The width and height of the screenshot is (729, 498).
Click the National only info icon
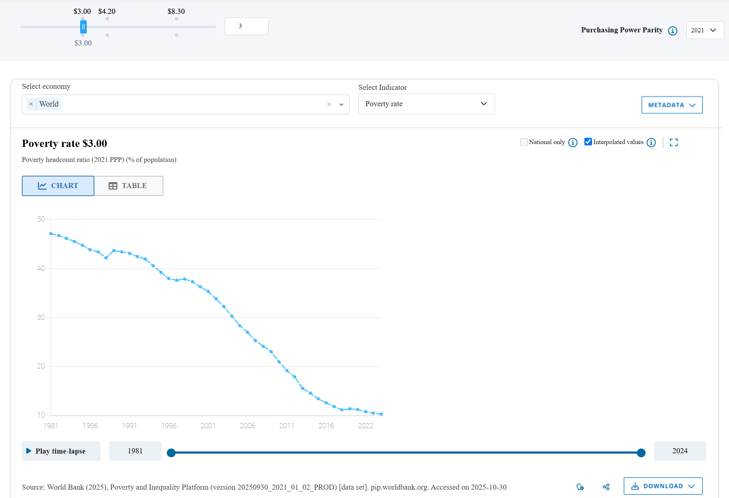(x=573, y=143)
